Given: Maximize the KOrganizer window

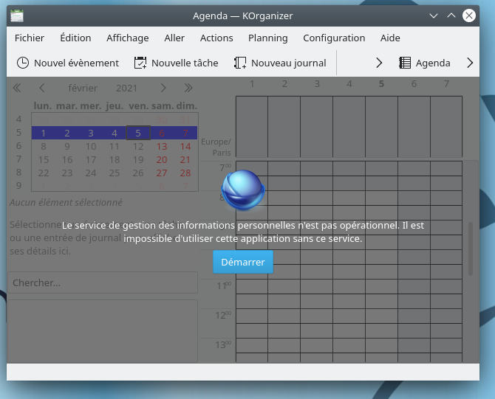Looking at the screenshot, I should pos(451,15).
